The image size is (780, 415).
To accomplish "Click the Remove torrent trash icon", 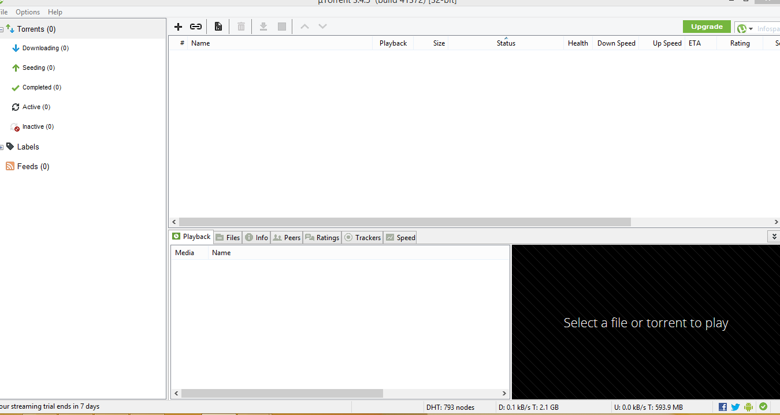I will (x=241, y=27).
